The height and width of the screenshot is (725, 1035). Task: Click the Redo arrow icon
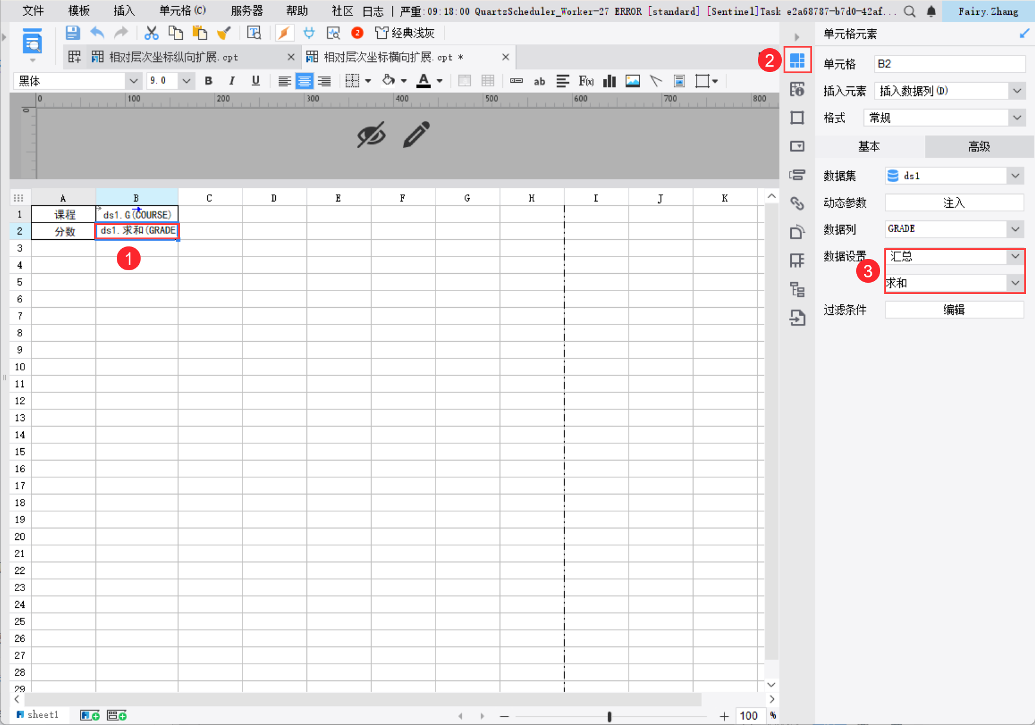click(121, 33)
